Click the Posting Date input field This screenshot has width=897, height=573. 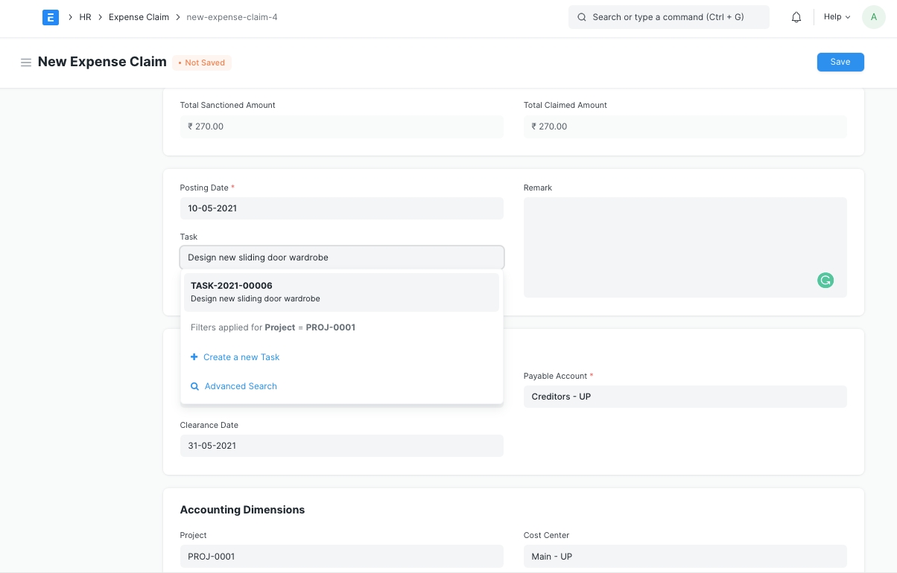click(x=341, y=208)
